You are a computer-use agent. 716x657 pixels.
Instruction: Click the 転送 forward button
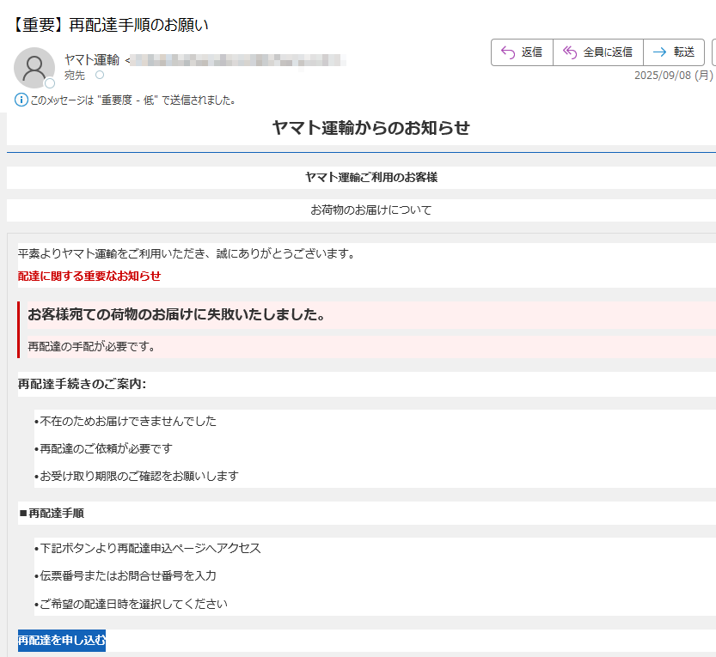pyautogui.click(x=674, y=52)
